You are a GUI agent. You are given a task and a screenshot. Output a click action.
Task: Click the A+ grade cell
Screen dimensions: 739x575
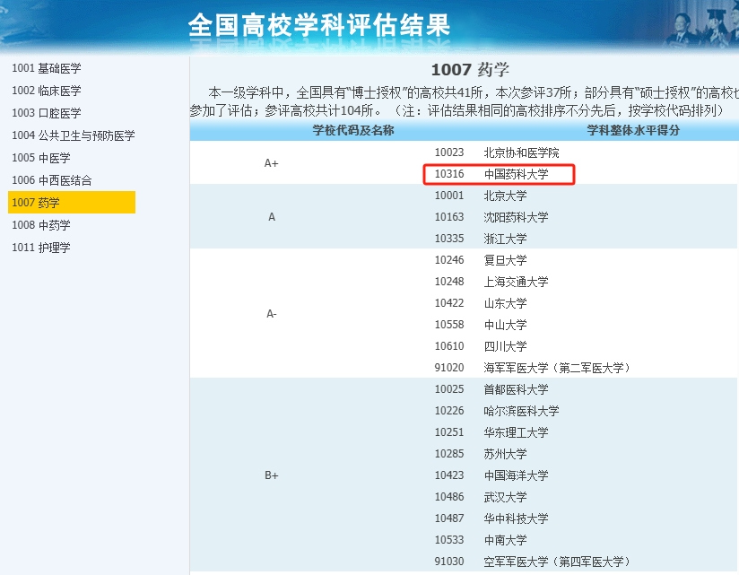coord(271,163)
